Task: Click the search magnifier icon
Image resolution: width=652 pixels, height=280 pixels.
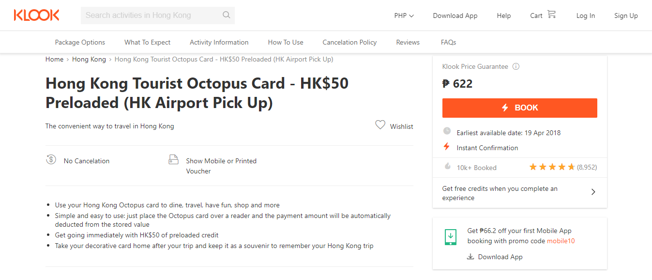Action: coord(226,15)
